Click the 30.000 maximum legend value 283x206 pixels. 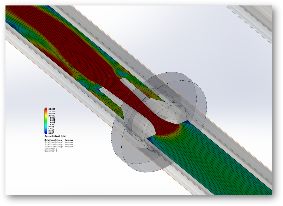click(51, 109)
